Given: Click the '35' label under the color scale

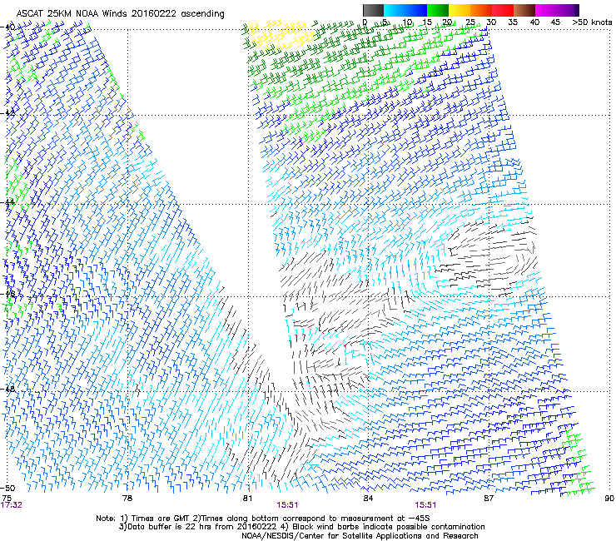Looking at the screenshot, I should [513, 22].
